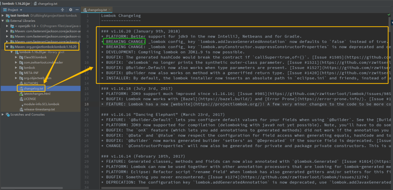Click the latestchanges.html file icon

(21, 94)
